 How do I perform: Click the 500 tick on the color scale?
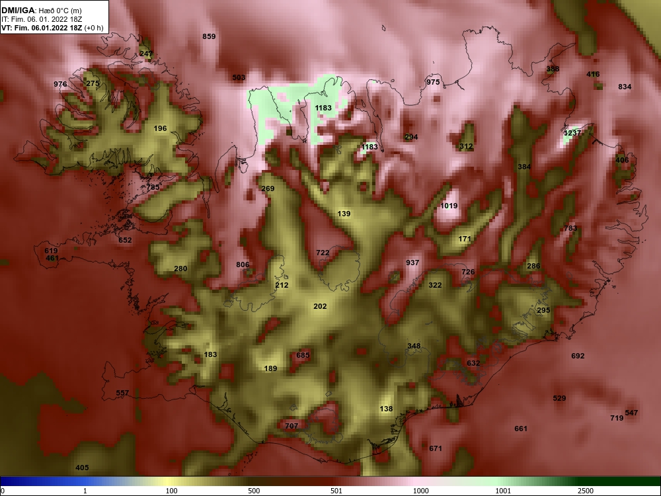point(254,491)
